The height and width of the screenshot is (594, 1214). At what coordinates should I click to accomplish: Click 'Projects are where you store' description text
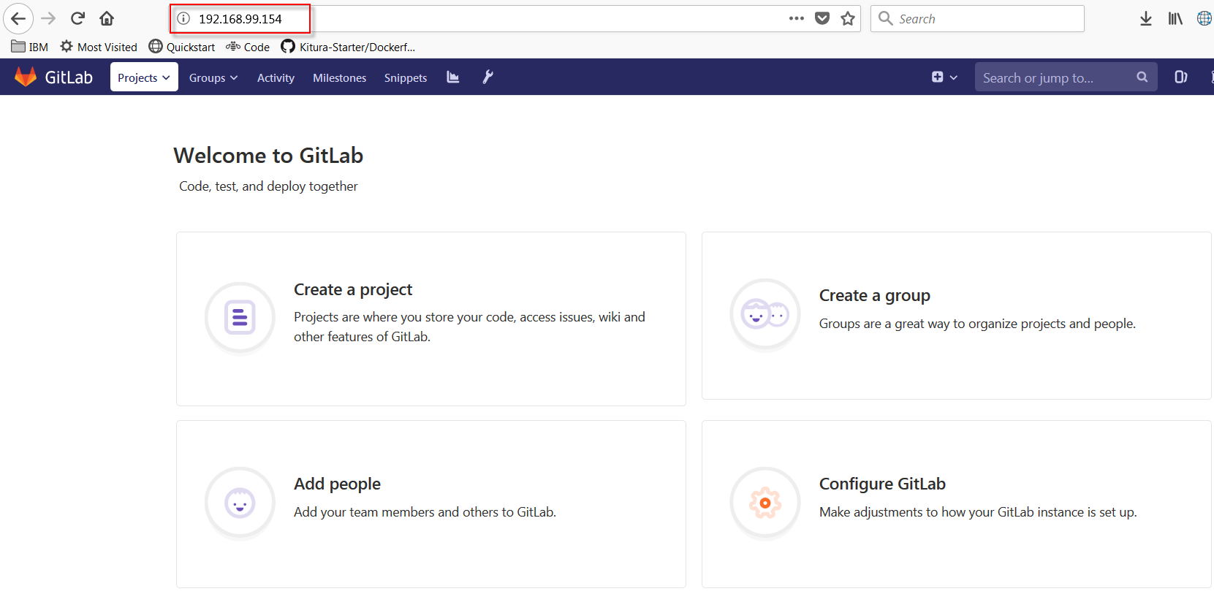coord(469,327)
